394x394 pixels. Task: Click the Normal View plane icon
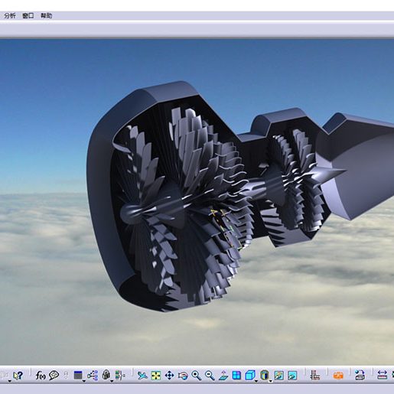(x=223, y=375)
